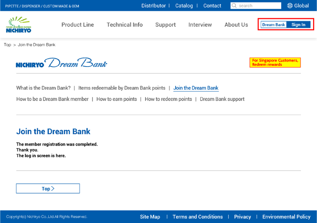Open the Product Line menu
The height and width of the screenshot is (223, 317).
78,25
